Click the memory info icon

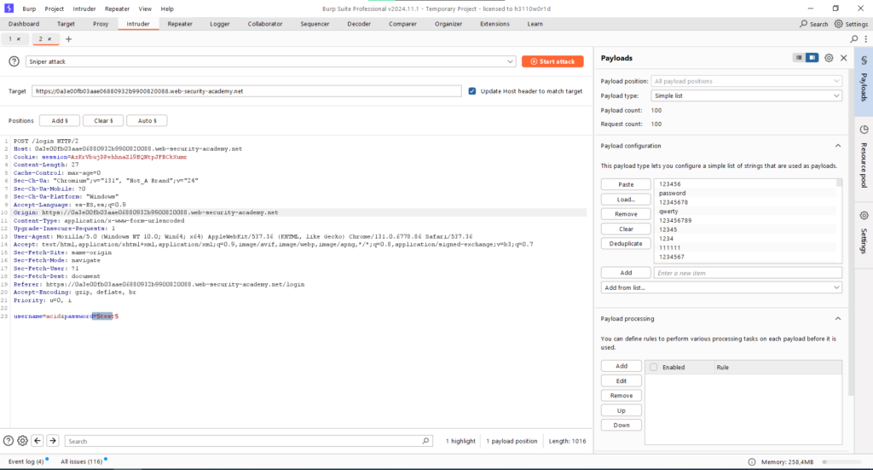click(x=752, y=461)
